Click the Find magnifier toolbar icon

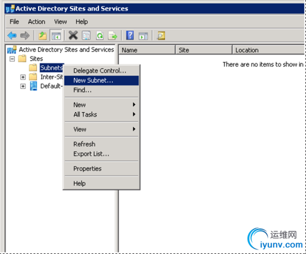(161, 35)
